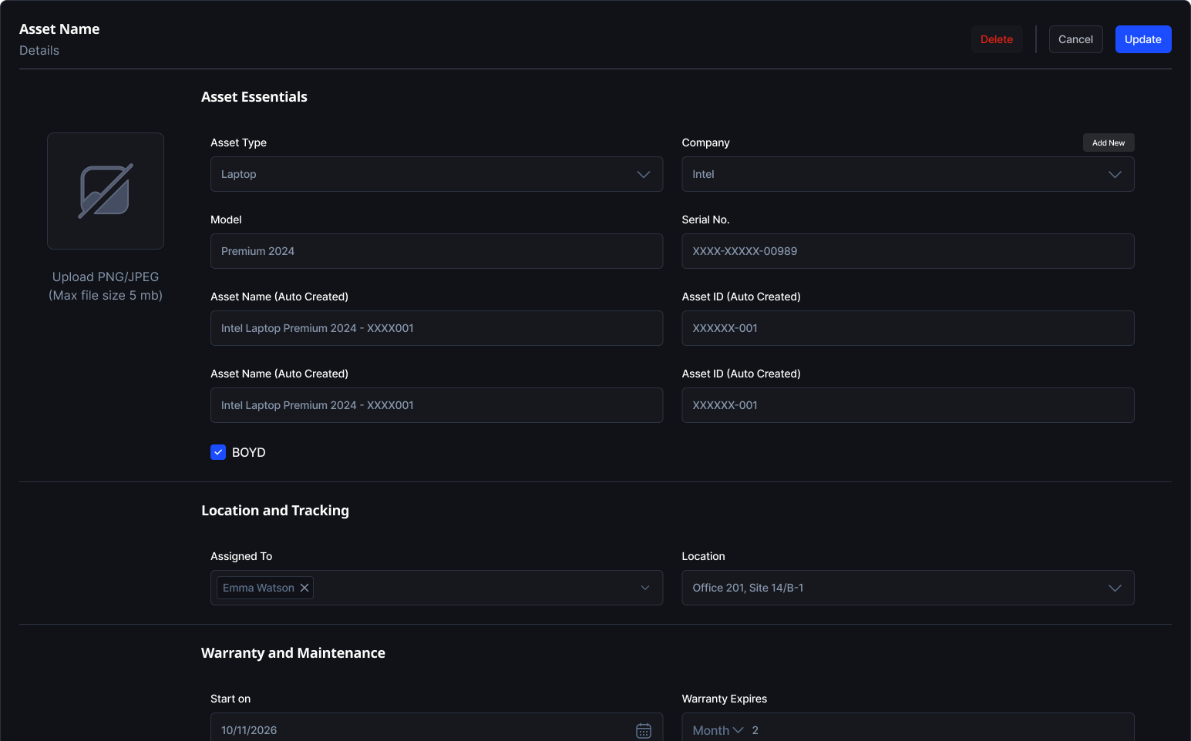Click the second Asset Name text field

pos(436,405)
